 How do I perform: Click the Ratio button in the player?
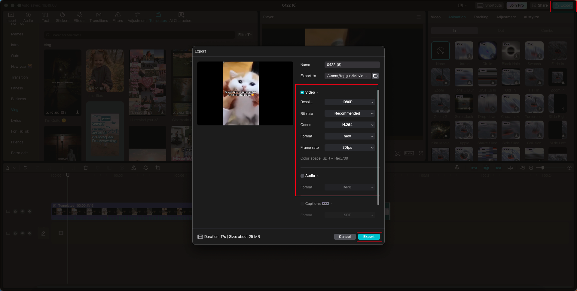pos(409,153)
